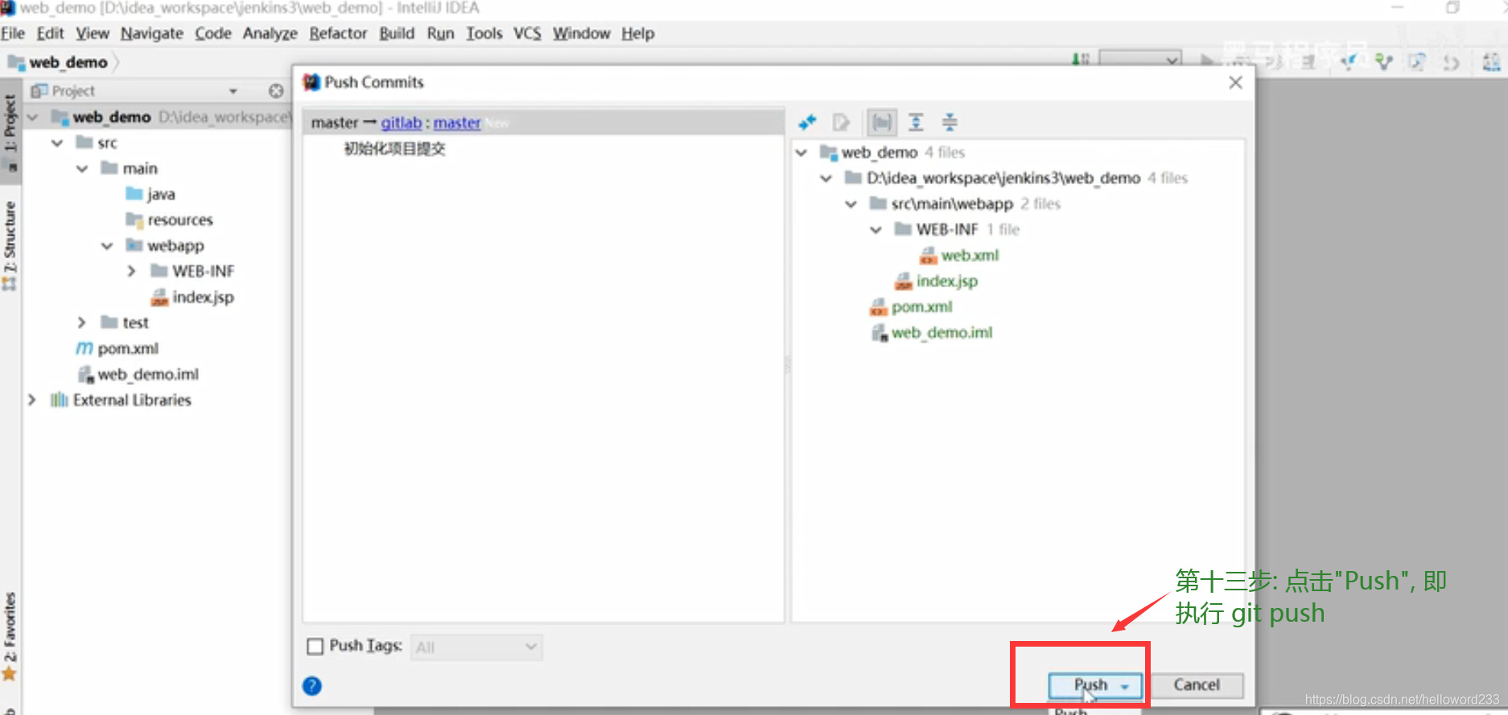Enable the Push Tags checkbox

coord(315,646)
